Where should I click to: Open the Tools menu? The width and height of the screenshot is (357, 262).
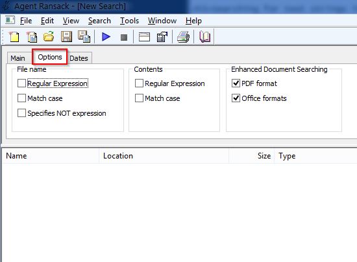[x=129, y=21]
